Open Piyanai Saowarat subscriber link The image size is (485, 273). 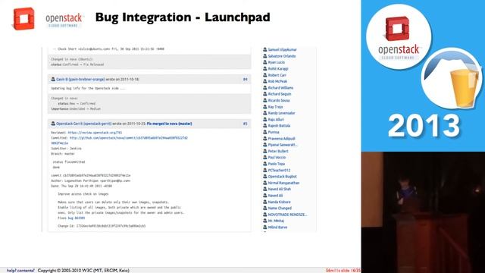pyautogui.click(x=283, y=145)
